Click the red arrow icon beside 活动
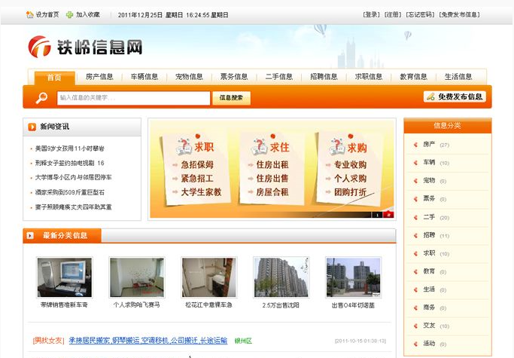The image size is (514, 358). 415,344
